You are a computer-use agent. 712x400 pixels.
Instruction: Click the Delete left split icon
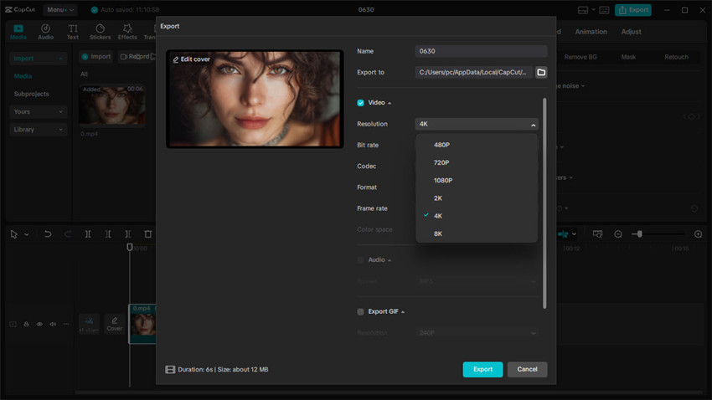pyautogui.click(x=108, y=234)
